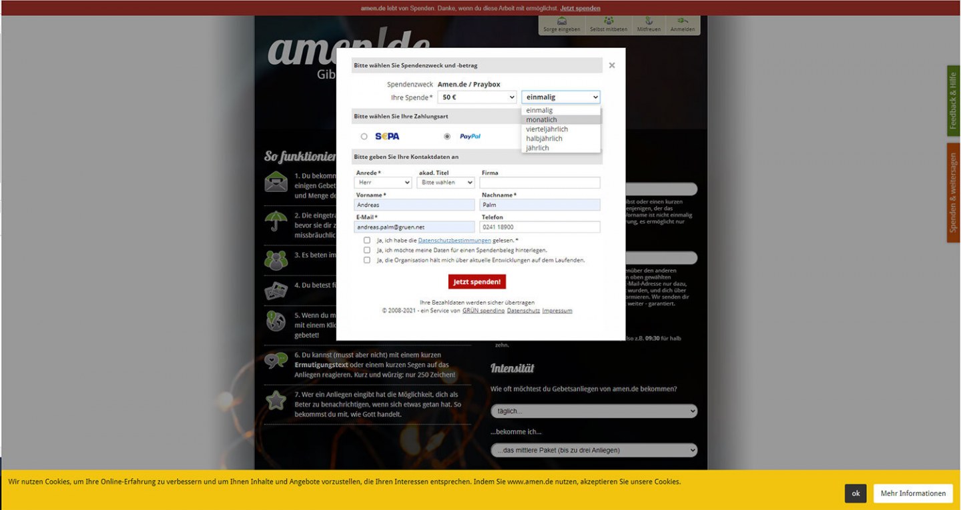Choose 'vierteljährlich' in the frequency list
The height and width of the screenshot is (510, 961).
click(561, 129)
